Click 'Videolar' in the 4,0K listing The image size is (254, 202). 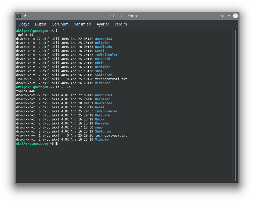[103, 139]
